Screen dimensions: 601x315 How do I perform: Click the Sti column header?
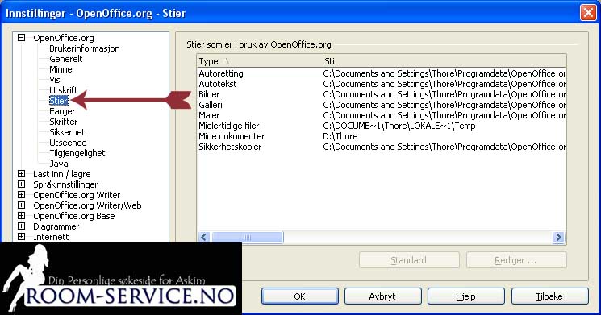pos(444,61)
